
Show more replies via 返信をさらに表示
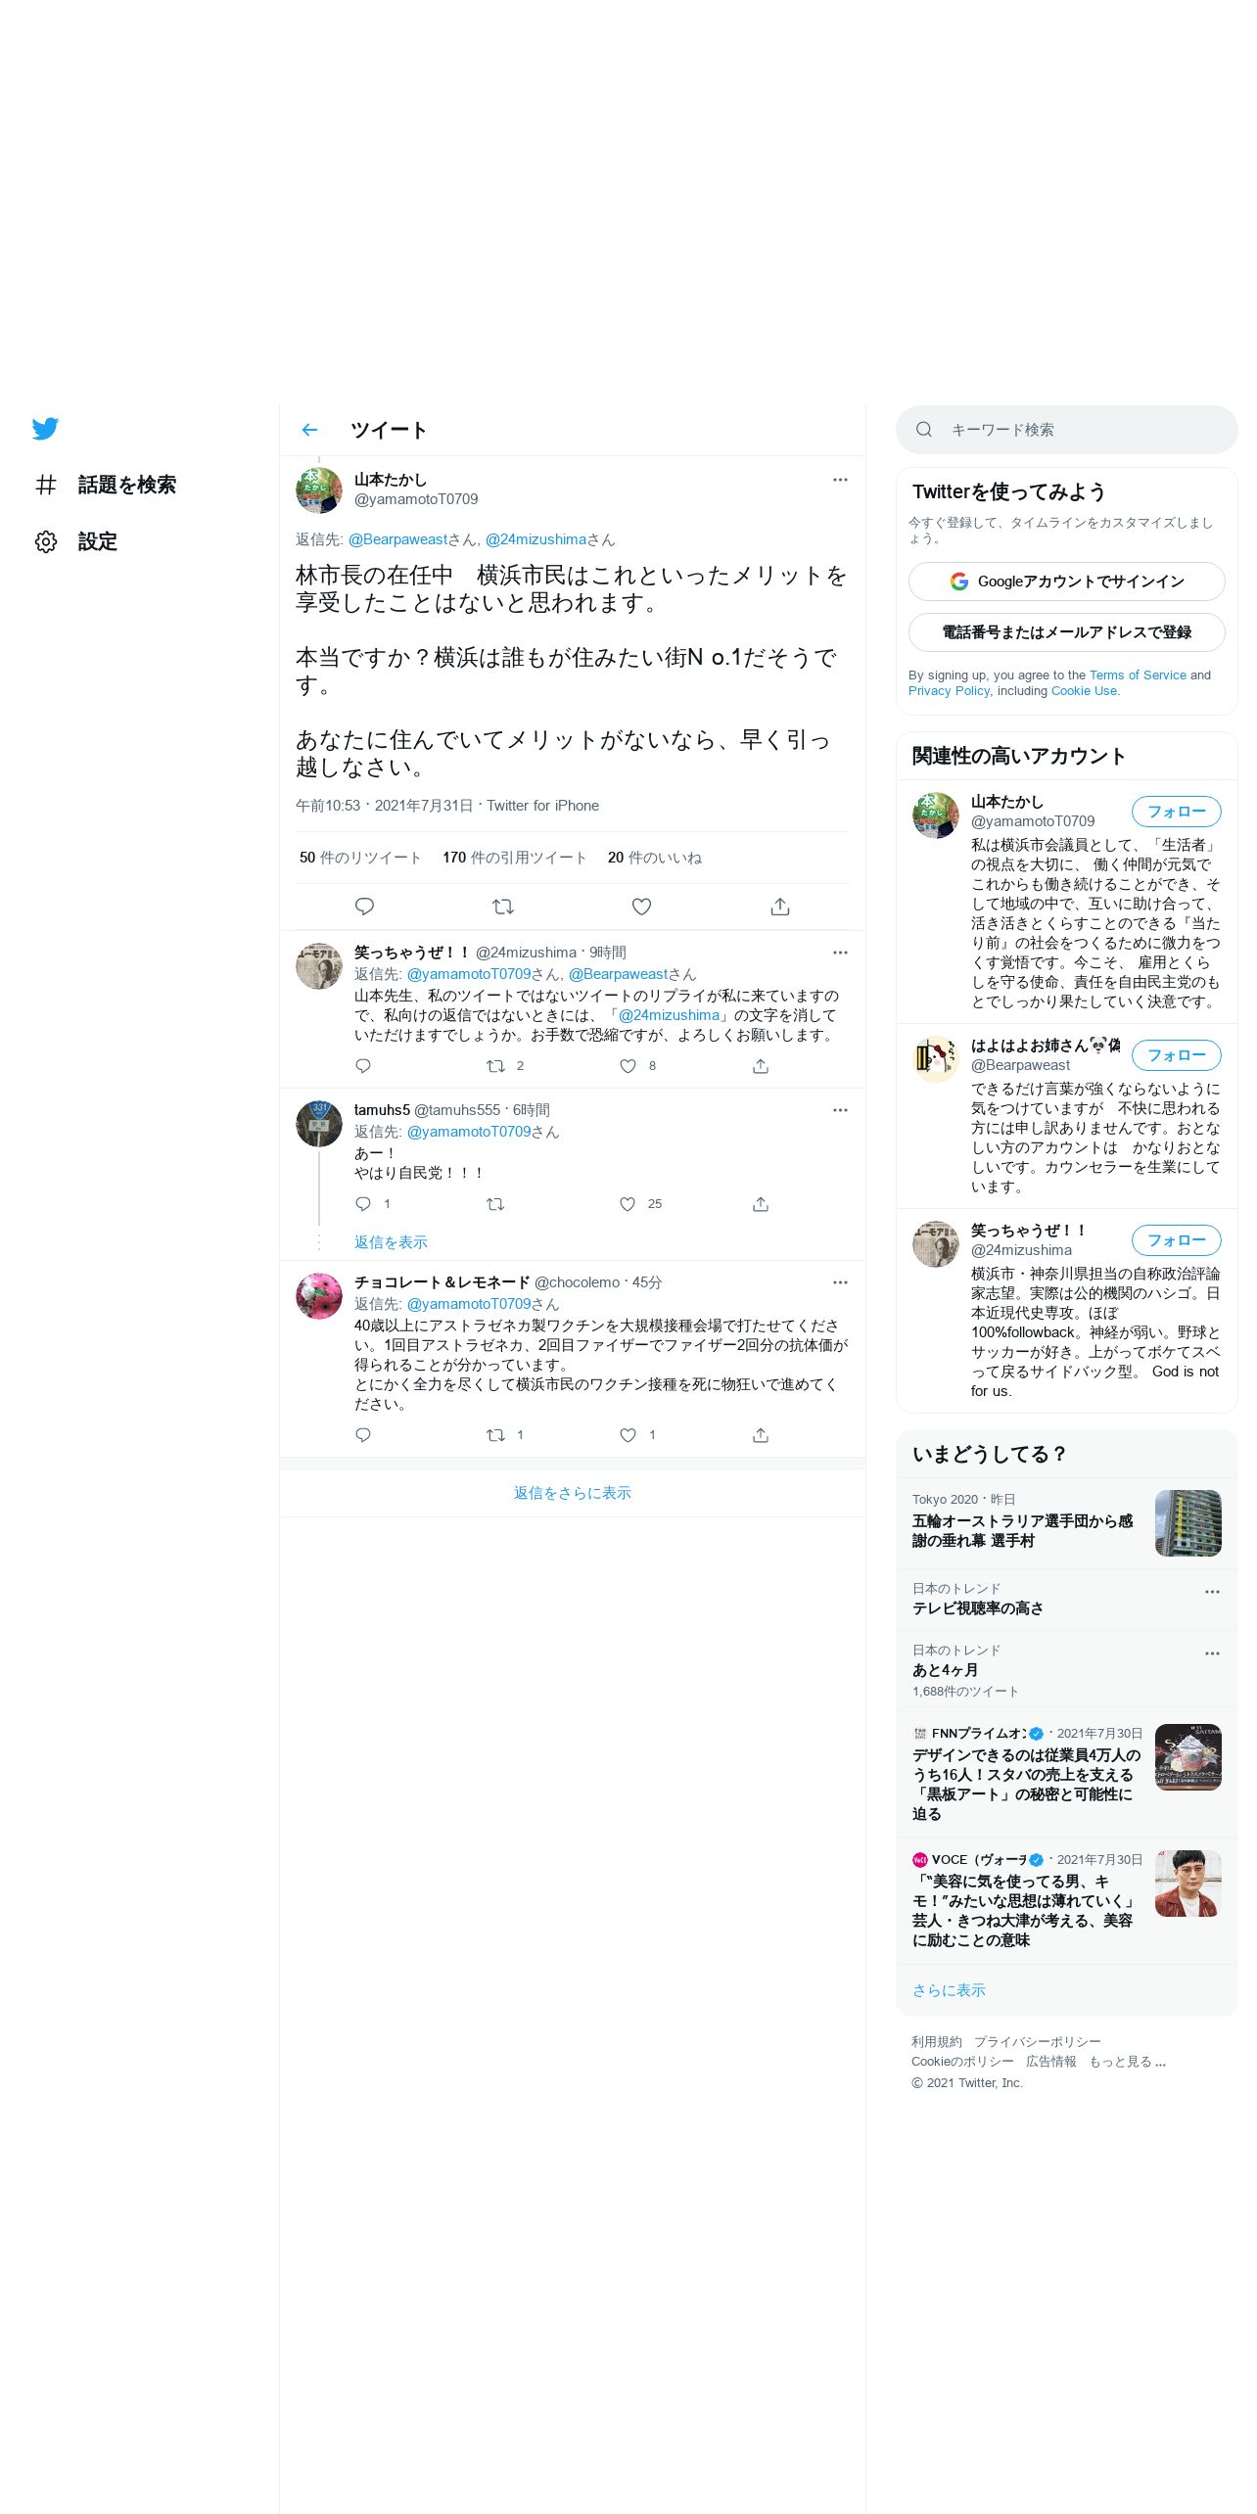[573, 1493]
